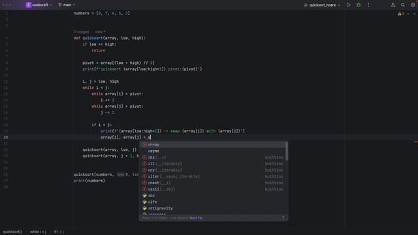Viewport: 418px width, 235px height.
Task: Click the 'print(numbers)' line
Action: tap(89, 181)
